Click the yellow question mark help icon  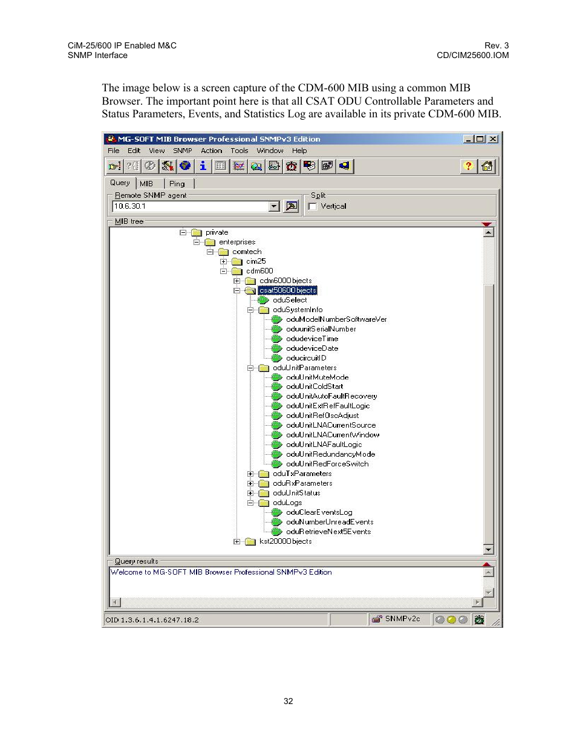(468, 166)
